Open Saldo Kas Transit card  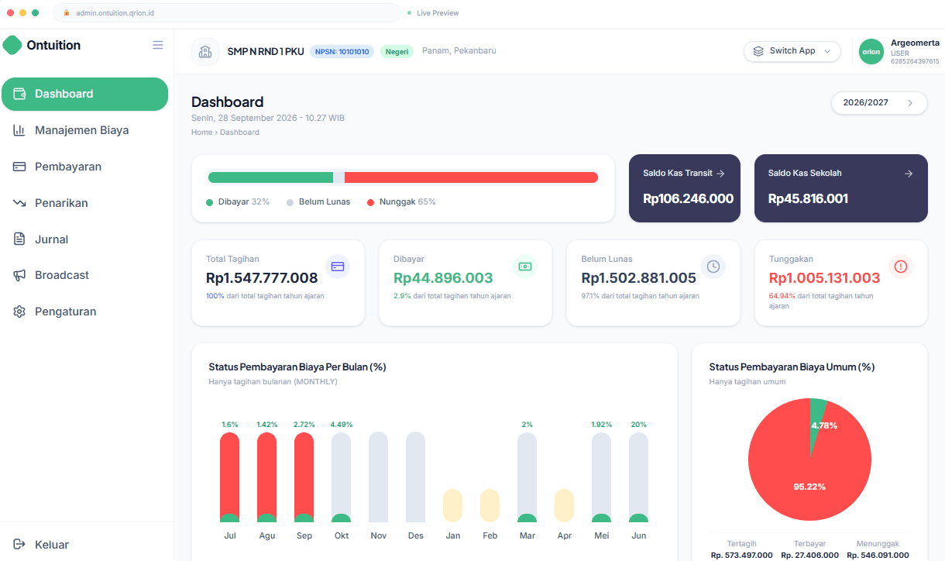(685, 188)
